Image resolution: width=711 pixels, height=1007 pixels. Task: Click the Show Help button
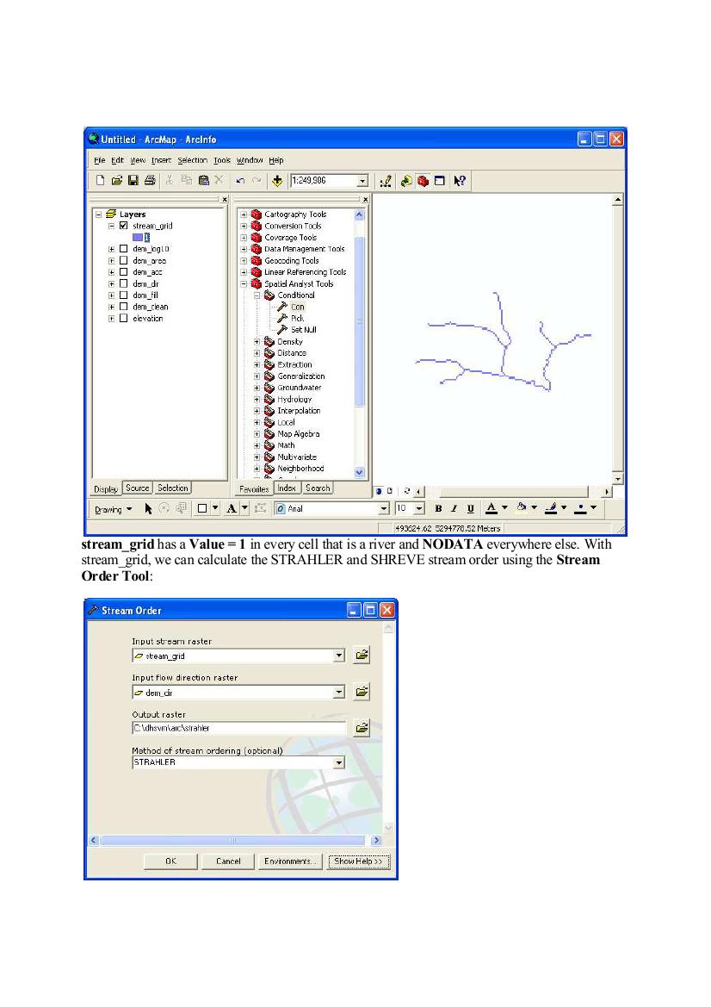pos(359,861)
